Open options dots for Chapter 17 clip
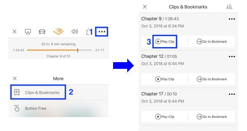The height and width of the screenshot is (131, 247). (x=232, y=94)
